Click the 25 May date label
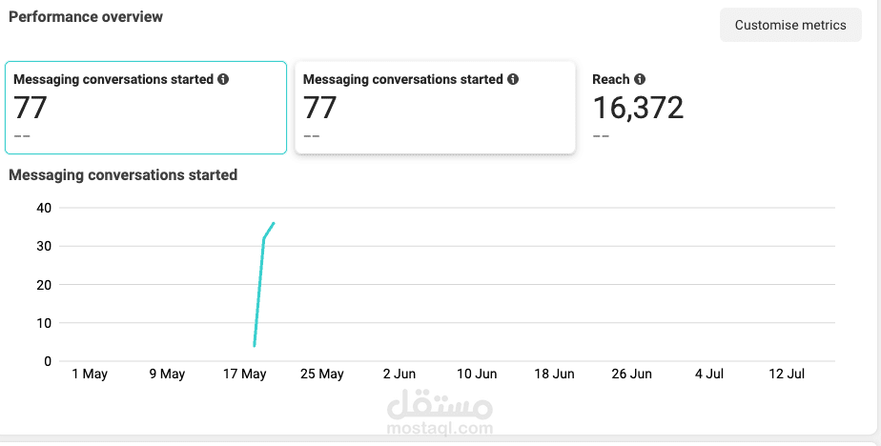Image resolution: width=881 pixels, height=446 pixels. pyautogui.click(x=322, y=375)
